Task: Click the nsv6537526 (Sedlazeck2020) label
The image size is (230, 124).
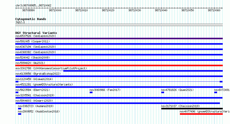Action: [x=36, y=36]
